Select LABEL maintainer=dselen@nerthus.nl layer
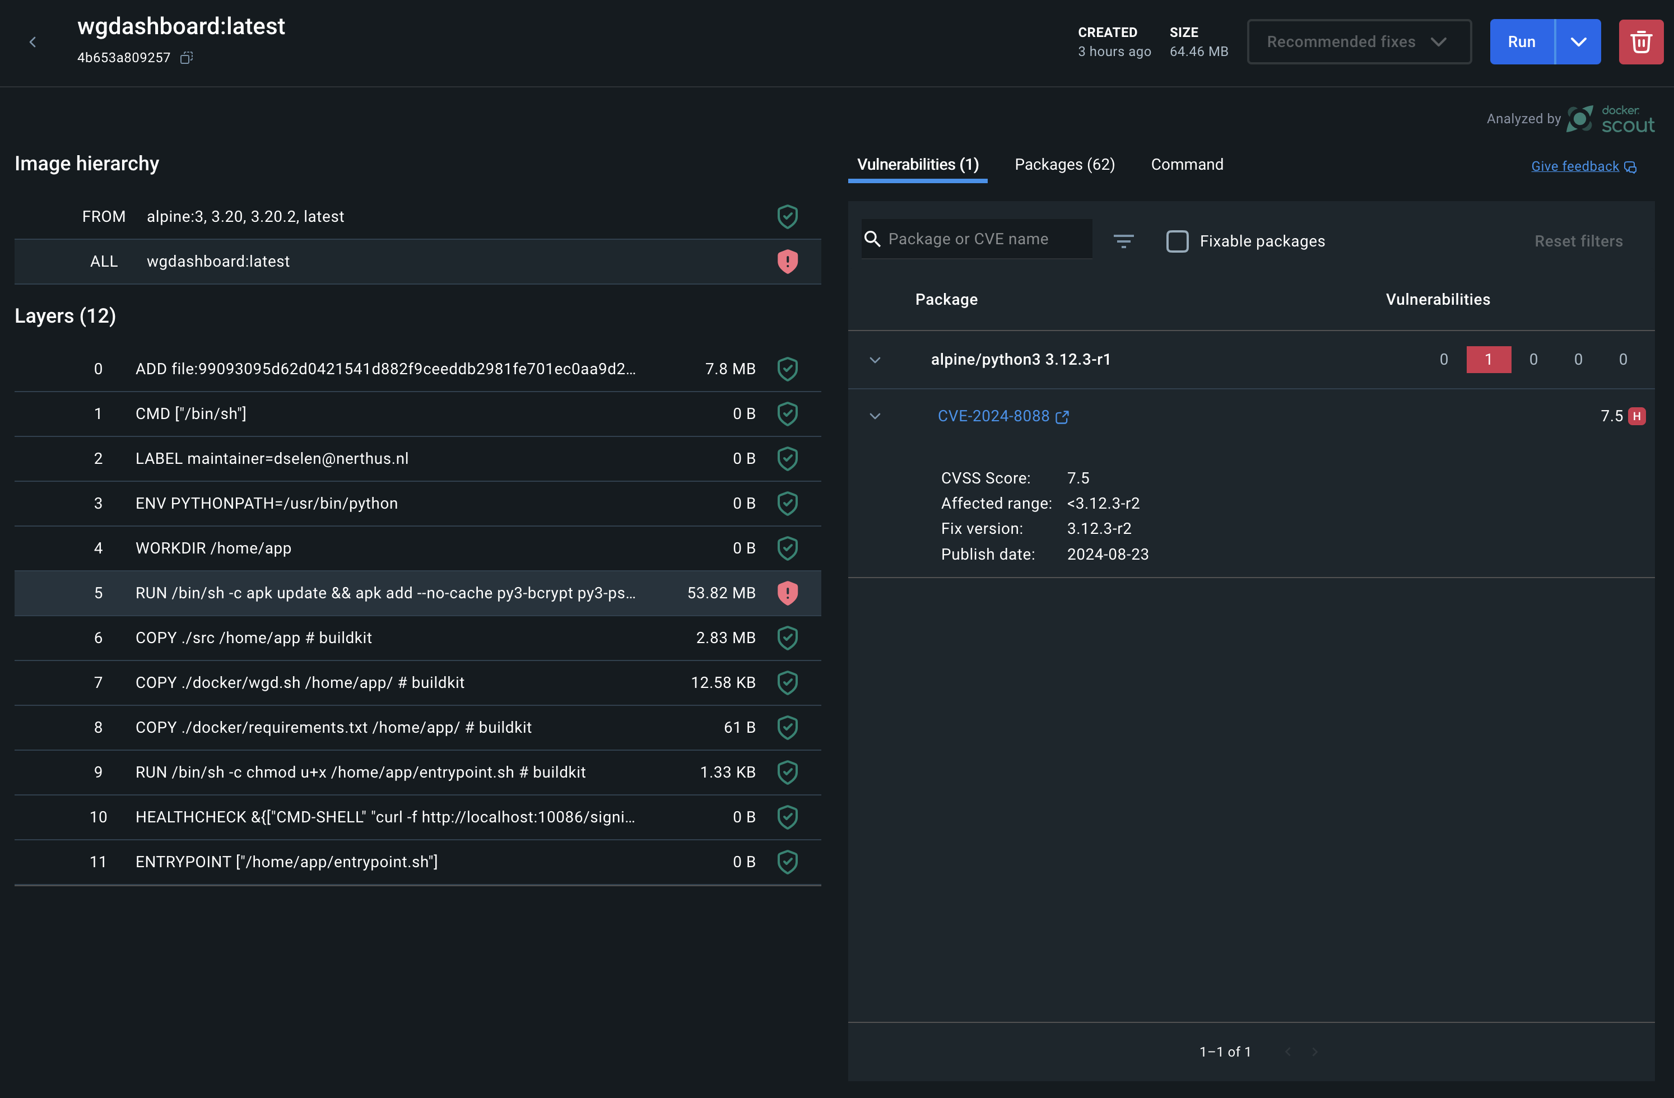The width and height of the screenshot is (1674, 1098). click(x=418, y=459)
